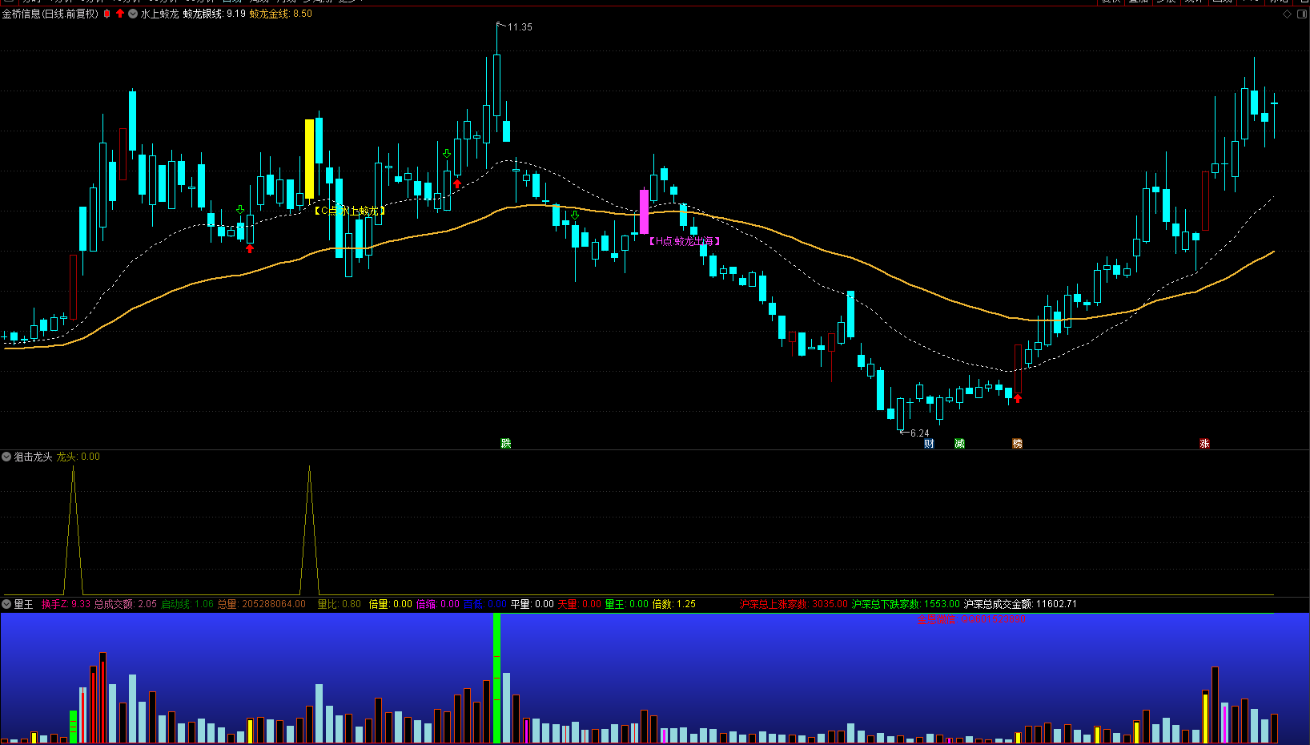Click 沪深总成交金额: 11602.71 readout

1020,604
